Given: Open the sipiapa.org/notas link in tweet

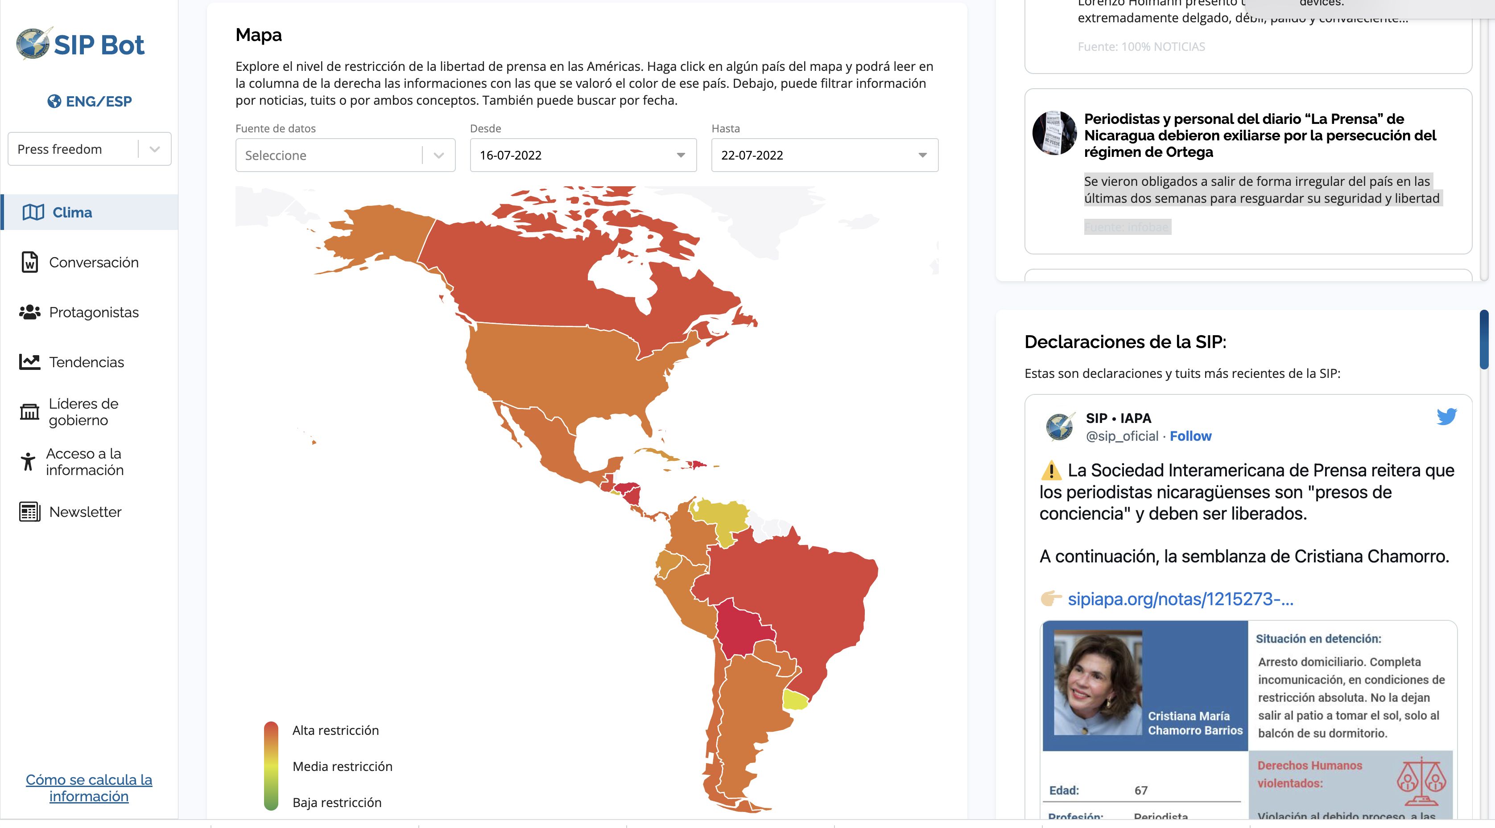Looking at the screenshot, I should point(1181,598).
